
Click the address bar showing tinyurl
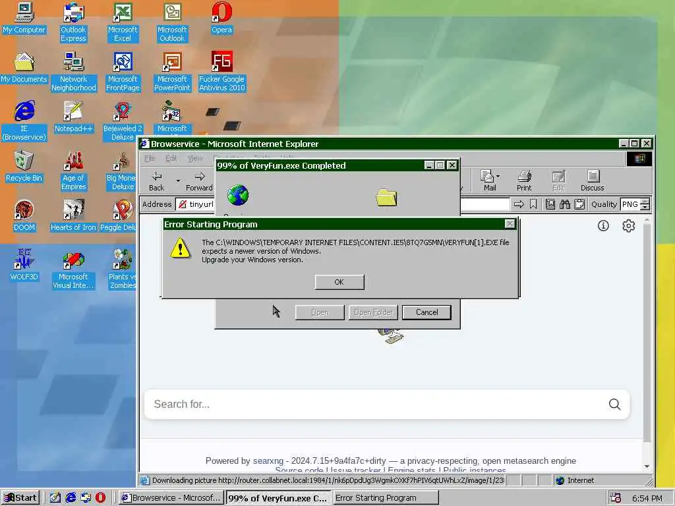pyautogui.click(x=343, y=204)
